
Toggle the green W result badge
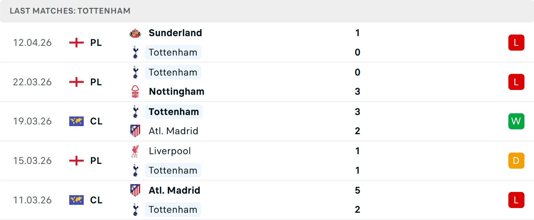coord(516,121)
